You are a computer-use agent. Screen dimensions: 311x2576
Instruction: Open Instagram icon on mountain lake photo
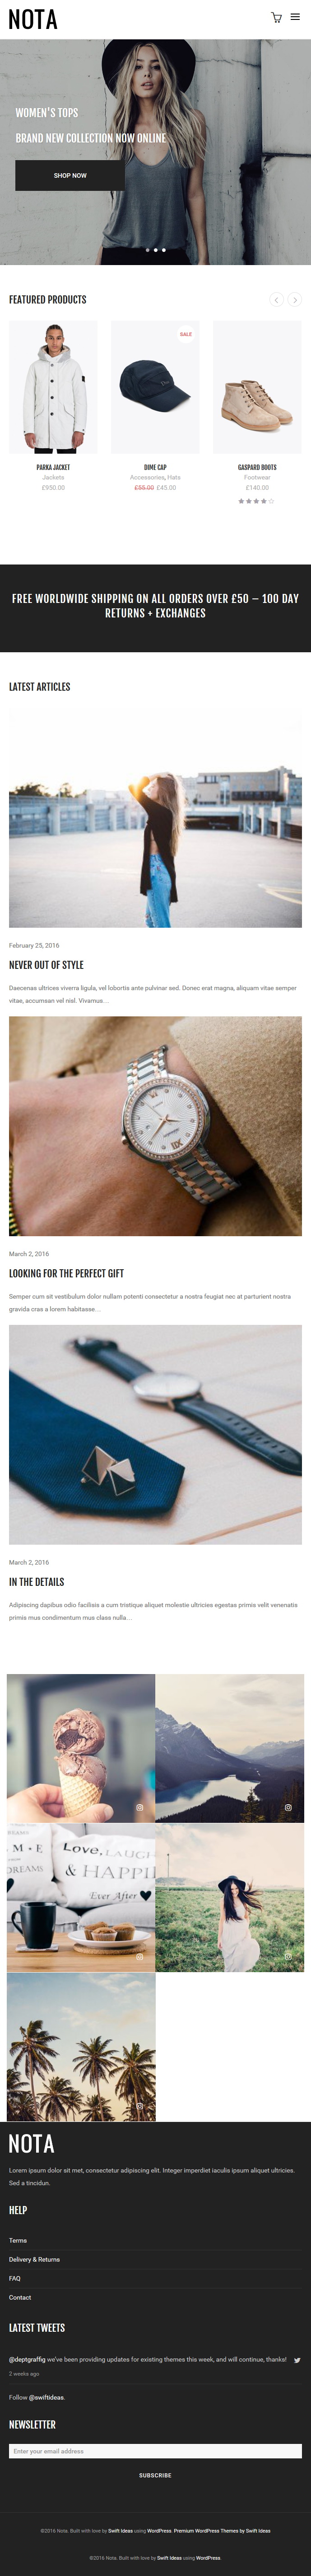[288, 1807]
